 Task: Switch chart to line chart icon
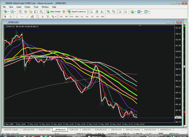click(x=102, y=12)
